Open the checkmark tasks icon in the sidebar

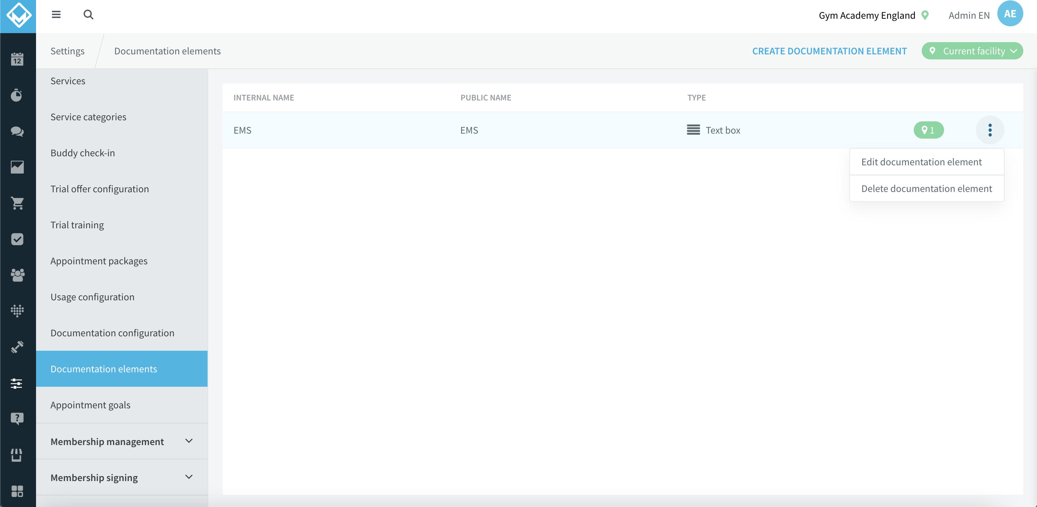[x=17, y=239]
